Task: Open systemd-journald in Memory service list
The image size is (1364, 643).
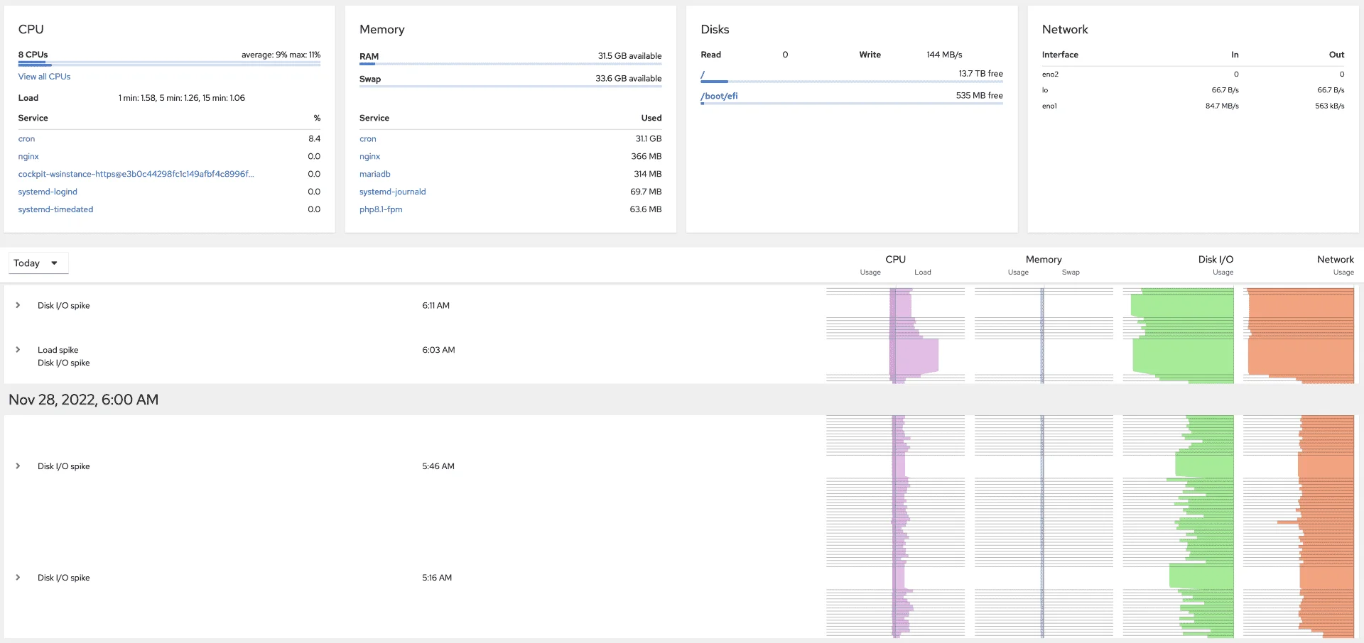Action: [x=392, y=192]
